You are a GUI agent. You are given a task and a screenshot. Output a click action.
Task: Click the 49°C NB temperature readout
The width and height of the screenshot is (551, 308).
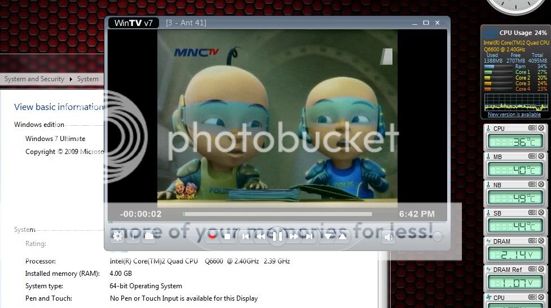pyautogui.click(x=515, y=199)
